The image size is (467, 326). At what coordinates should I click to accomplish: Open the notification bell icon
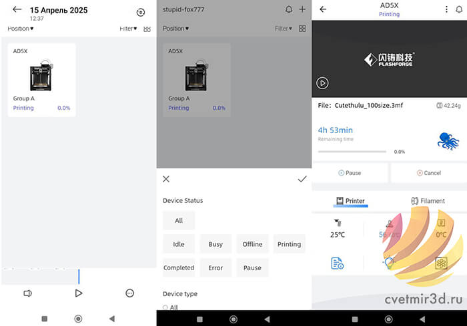click(x=289, y=9)
